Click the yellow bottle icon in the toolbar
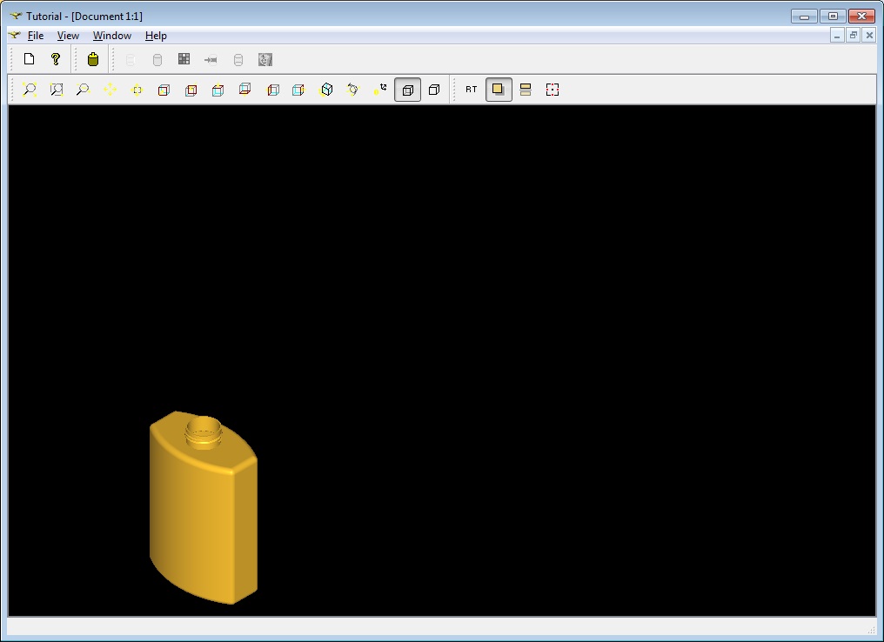The width and height of the screenshot is (884, 642). [x=93, y=59]
